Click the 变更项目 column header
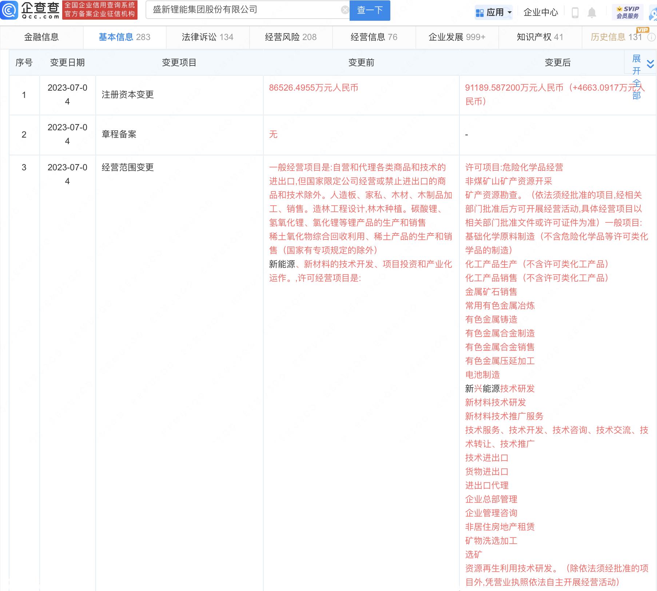This screenshot has height=591, width=657. [179, 63]
